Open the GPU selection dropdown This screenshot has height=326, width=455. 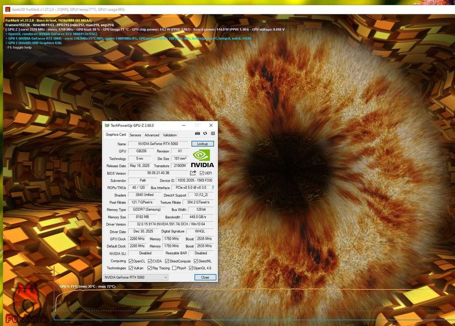coord(135,277)
